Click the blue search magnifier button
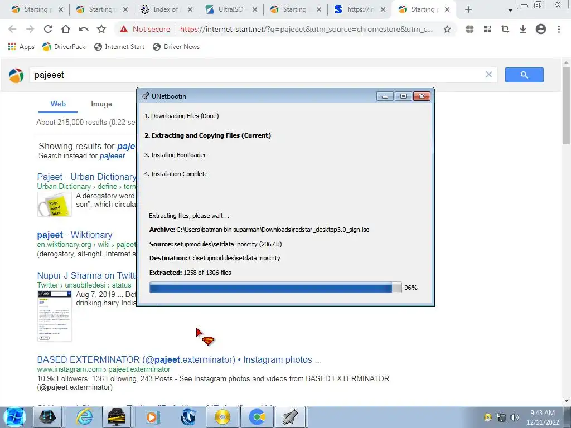Screen dimensions: 571x428 524,75
